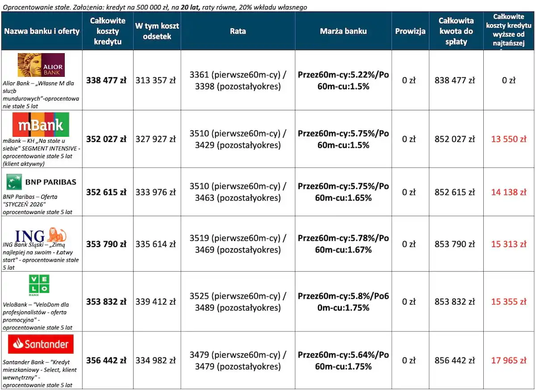Click the Santander logo
The height and width of the screenshot is (390, 536).
(41, 344)
